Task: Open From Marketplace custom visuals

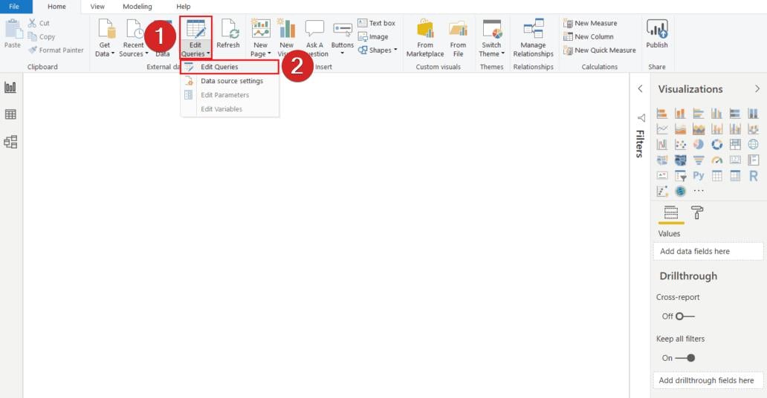Action: tap(425, 38)
